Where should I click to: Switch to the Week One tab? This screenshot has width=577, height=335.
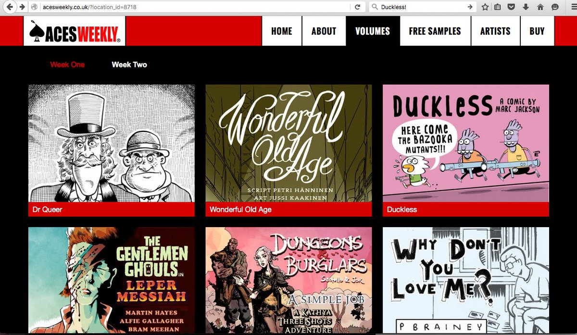point(67,64)
